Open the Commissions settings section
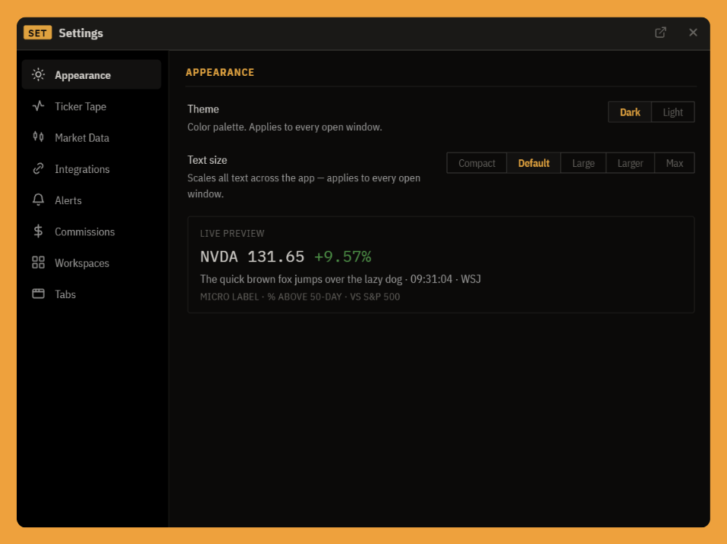Screen dimensions: 727x544 [x=91, y=231]
